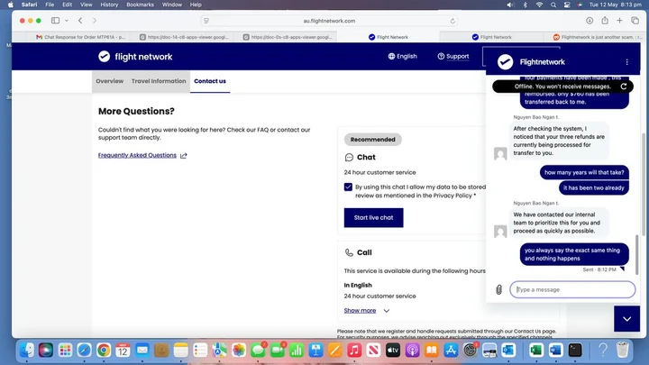The height and width of the screenshot is (365, 649).
Task: Open the View menu
Action: tap(87, 5)
